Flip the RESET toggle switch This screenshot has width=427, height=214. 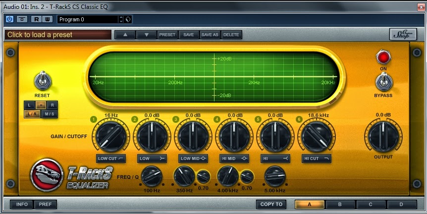tap(43, 81)
